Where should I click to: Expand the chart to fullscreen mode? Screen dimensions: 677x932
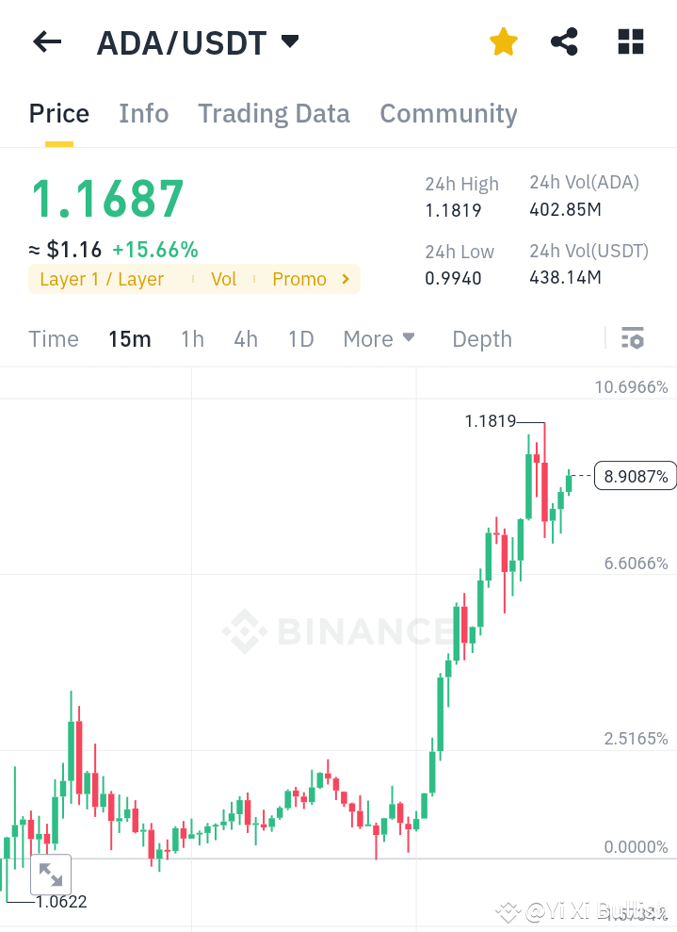point(51,875)
